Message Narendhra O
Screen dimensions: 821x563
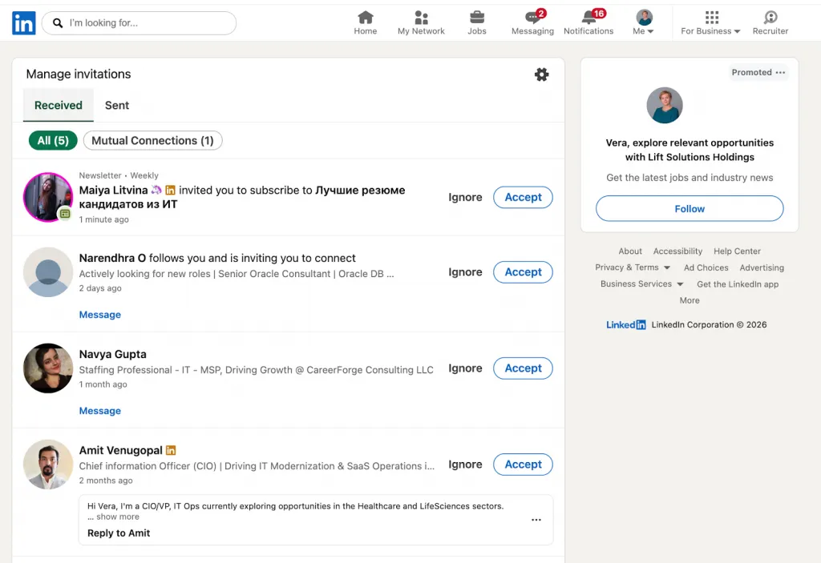point(100,315)
